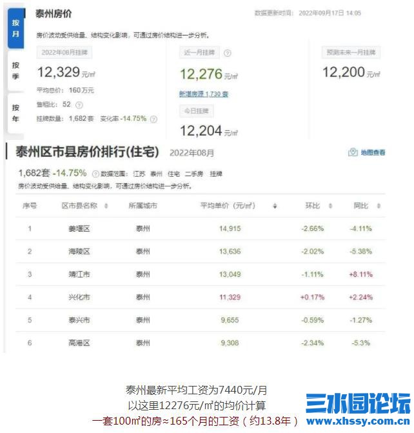Click the 今日挂牌 label button
Screen dimensions: 414x433
(x=196, y=111)
